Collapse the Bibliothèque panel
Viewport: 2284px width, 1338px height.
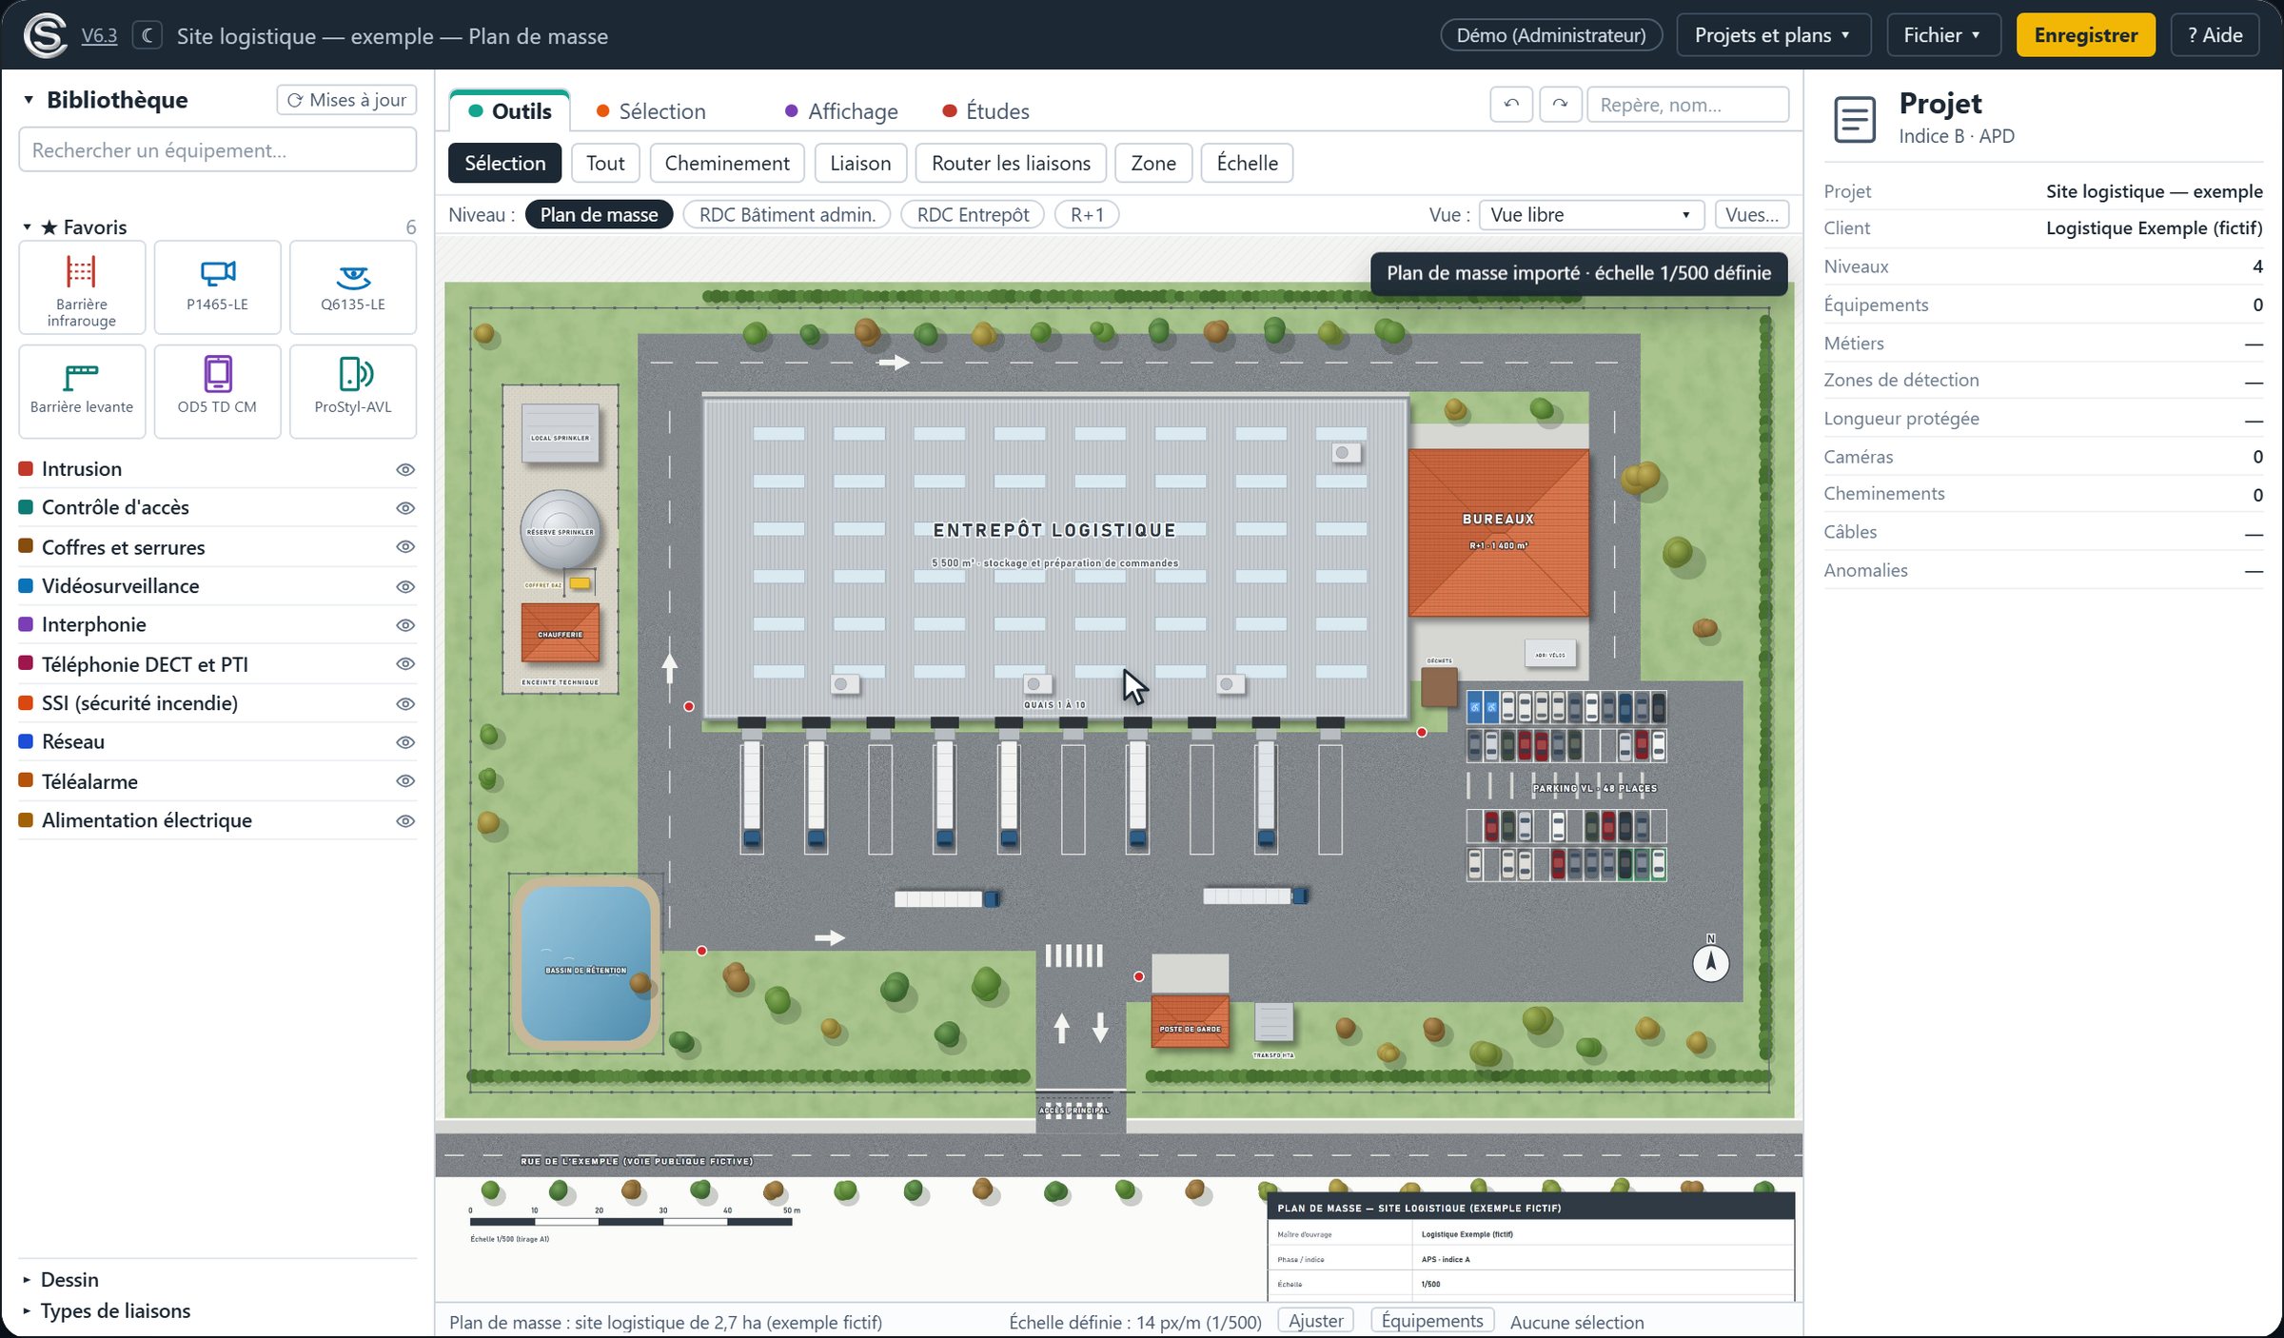(x=29, y=100)
